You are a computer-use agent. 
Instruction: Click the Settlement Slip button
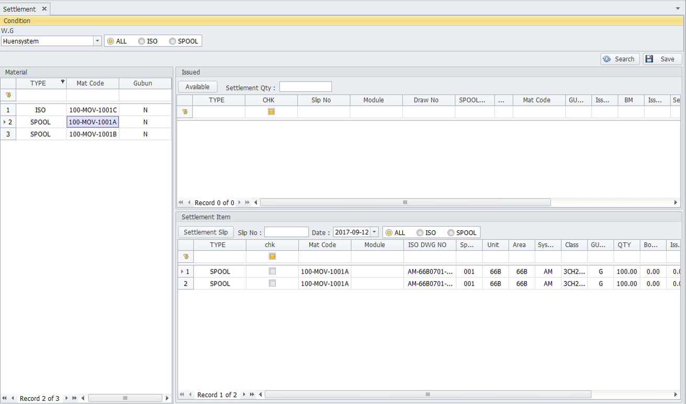[x=206, y=232]
